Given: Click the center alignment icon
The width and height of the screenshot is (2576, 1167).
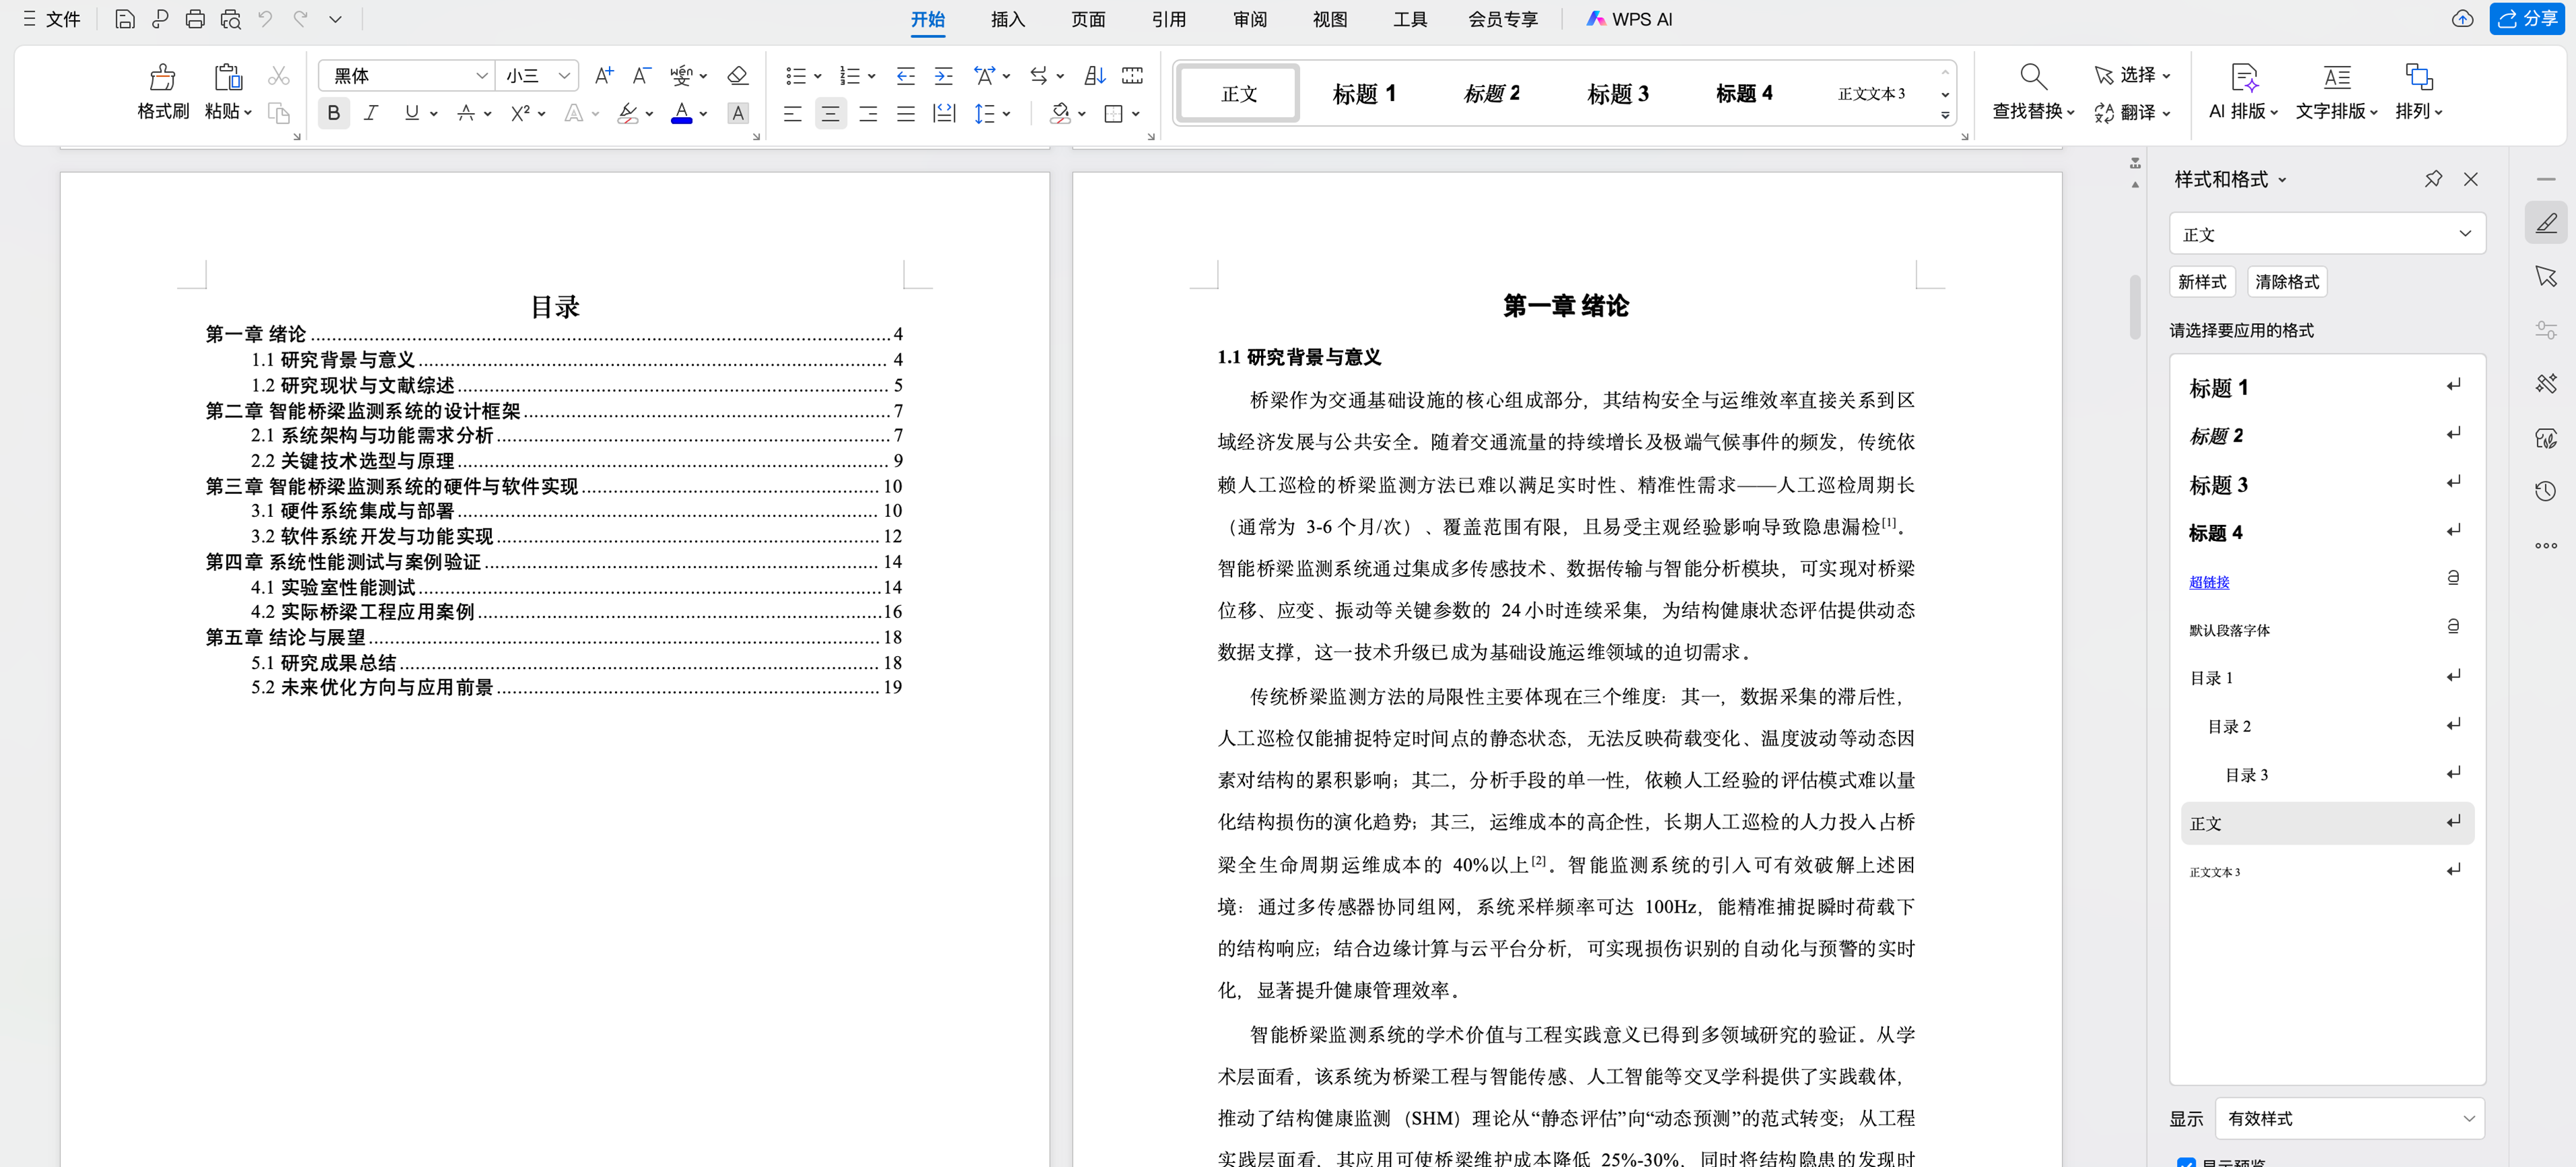Looking at the screenshot, I should pos(830,114).
